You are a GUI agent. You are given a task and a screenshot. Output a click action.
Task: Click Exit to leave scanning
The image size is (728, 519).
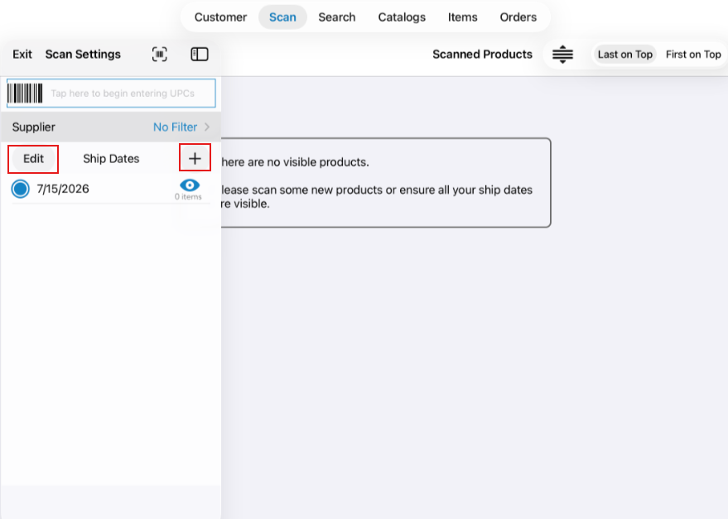click(x=22, y=55)
